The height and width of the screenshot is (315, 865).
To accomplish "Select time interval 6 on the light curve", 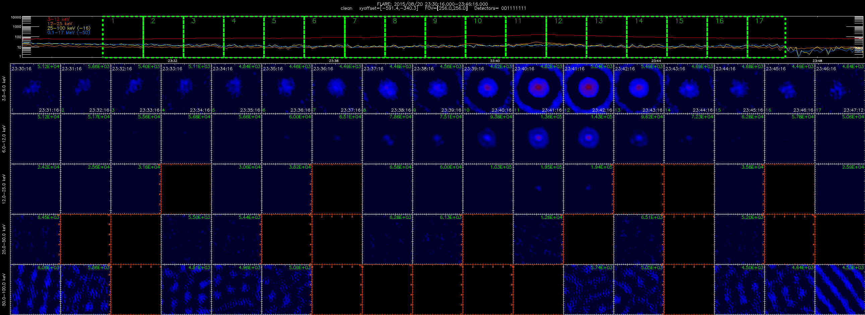I will (325, 37).
